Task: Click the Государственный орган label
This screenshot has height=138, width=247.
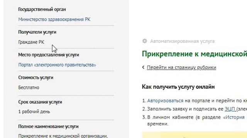Action: [42, 9]
